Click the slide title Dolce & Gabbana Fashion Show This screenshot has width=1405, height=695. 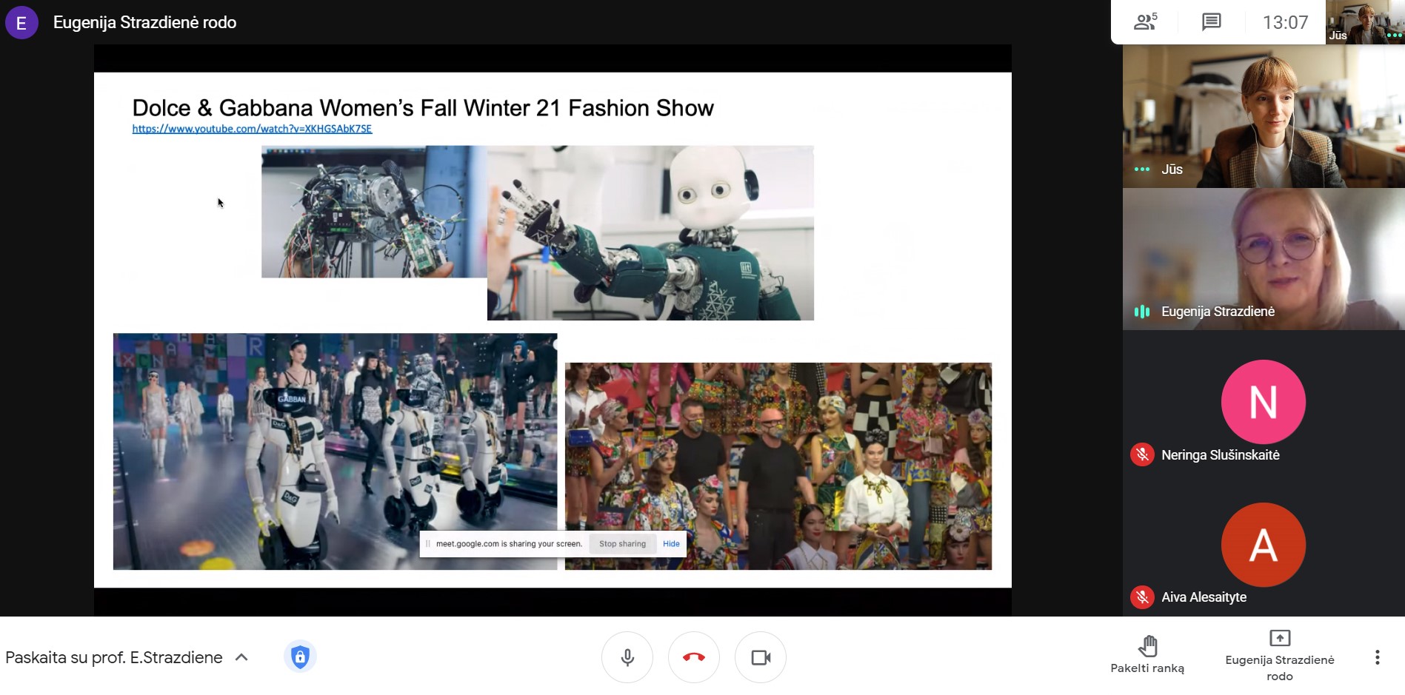click(423, 108)
